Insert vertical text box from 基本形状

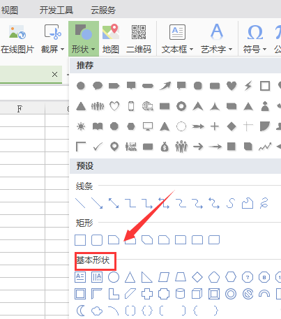coord(97,277)
